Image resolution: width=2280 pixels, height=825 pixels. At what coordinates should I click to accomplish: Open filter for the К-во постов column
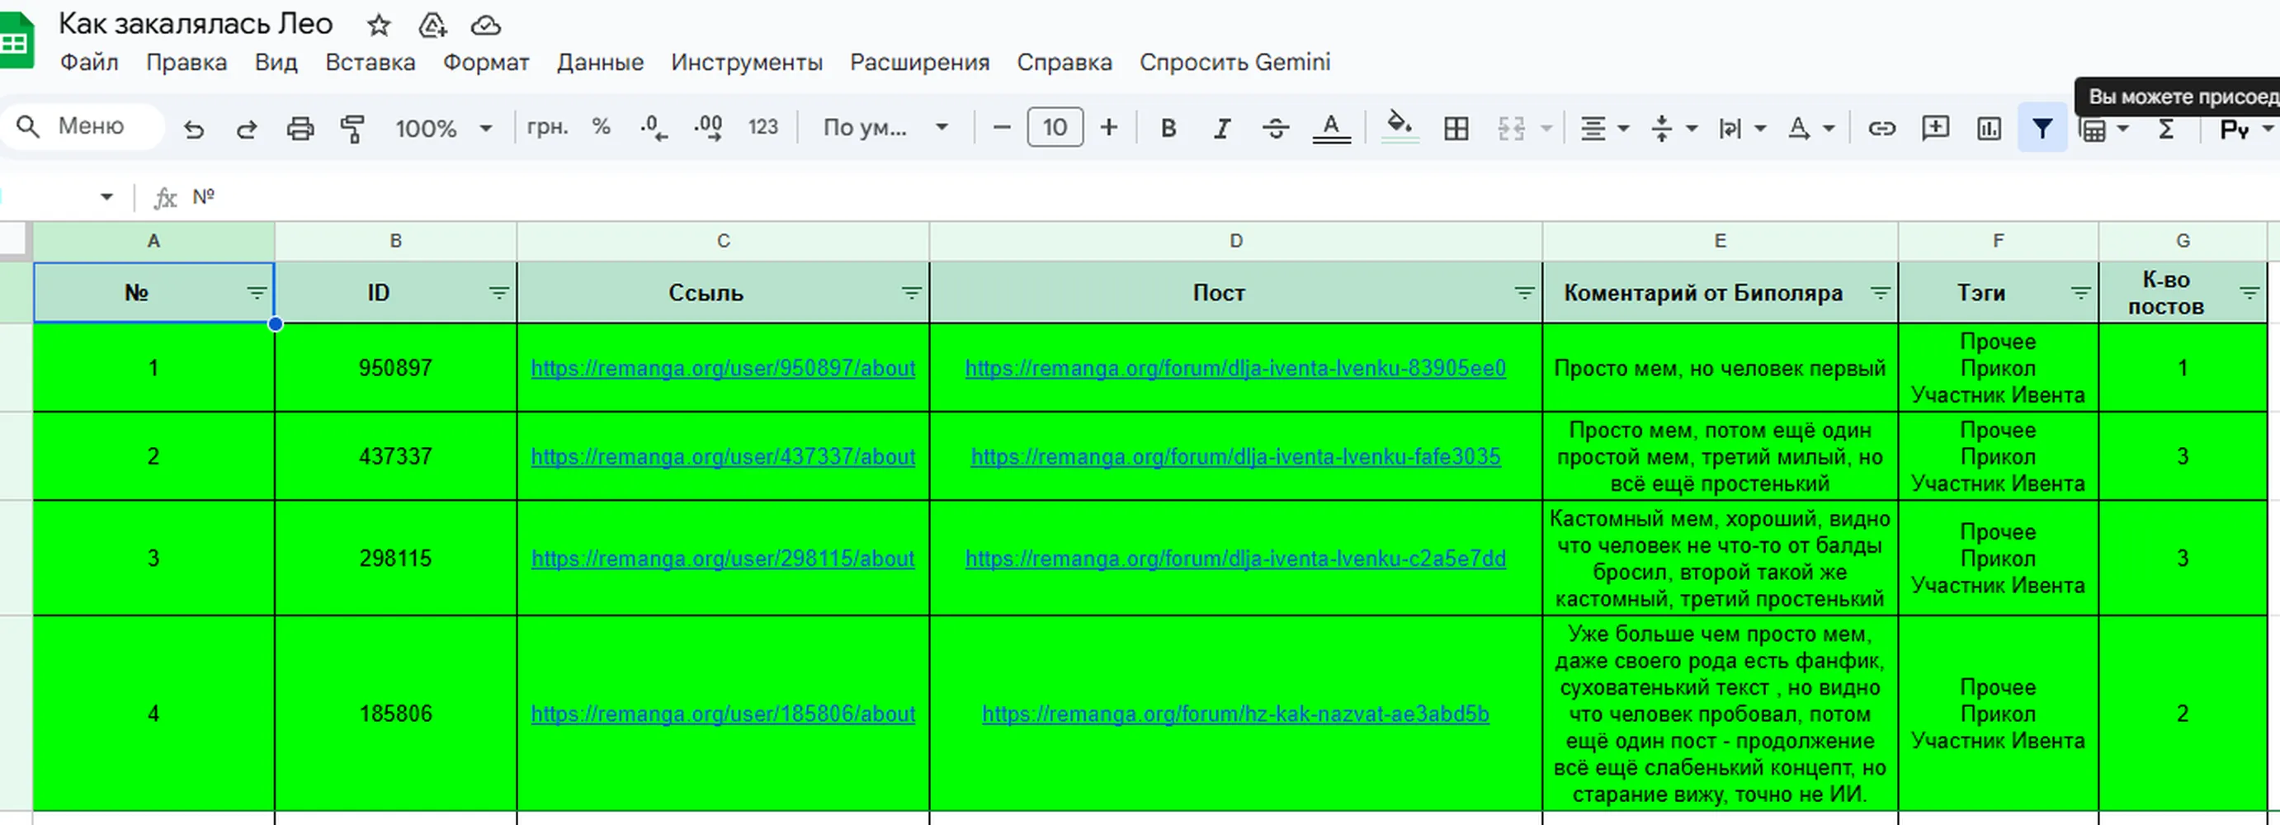coord(2249,293)
